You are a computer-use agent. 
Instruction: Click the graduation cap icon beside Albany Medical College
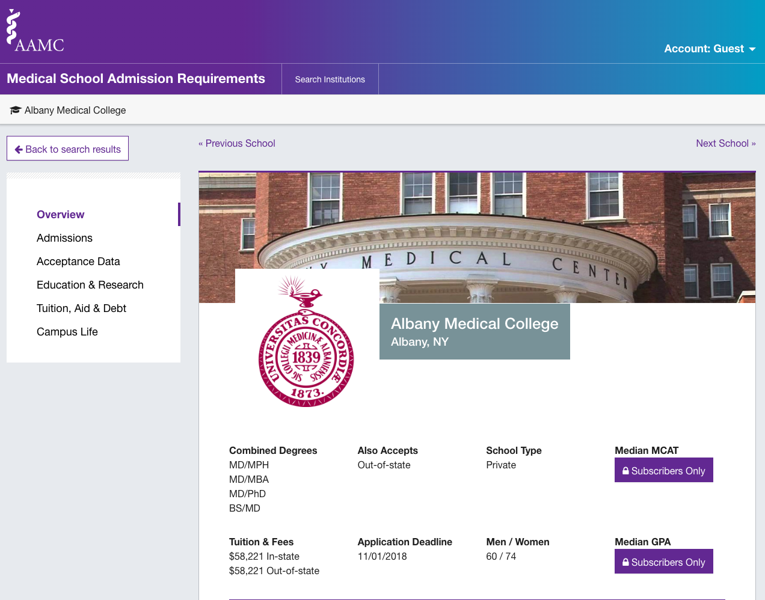16,110
